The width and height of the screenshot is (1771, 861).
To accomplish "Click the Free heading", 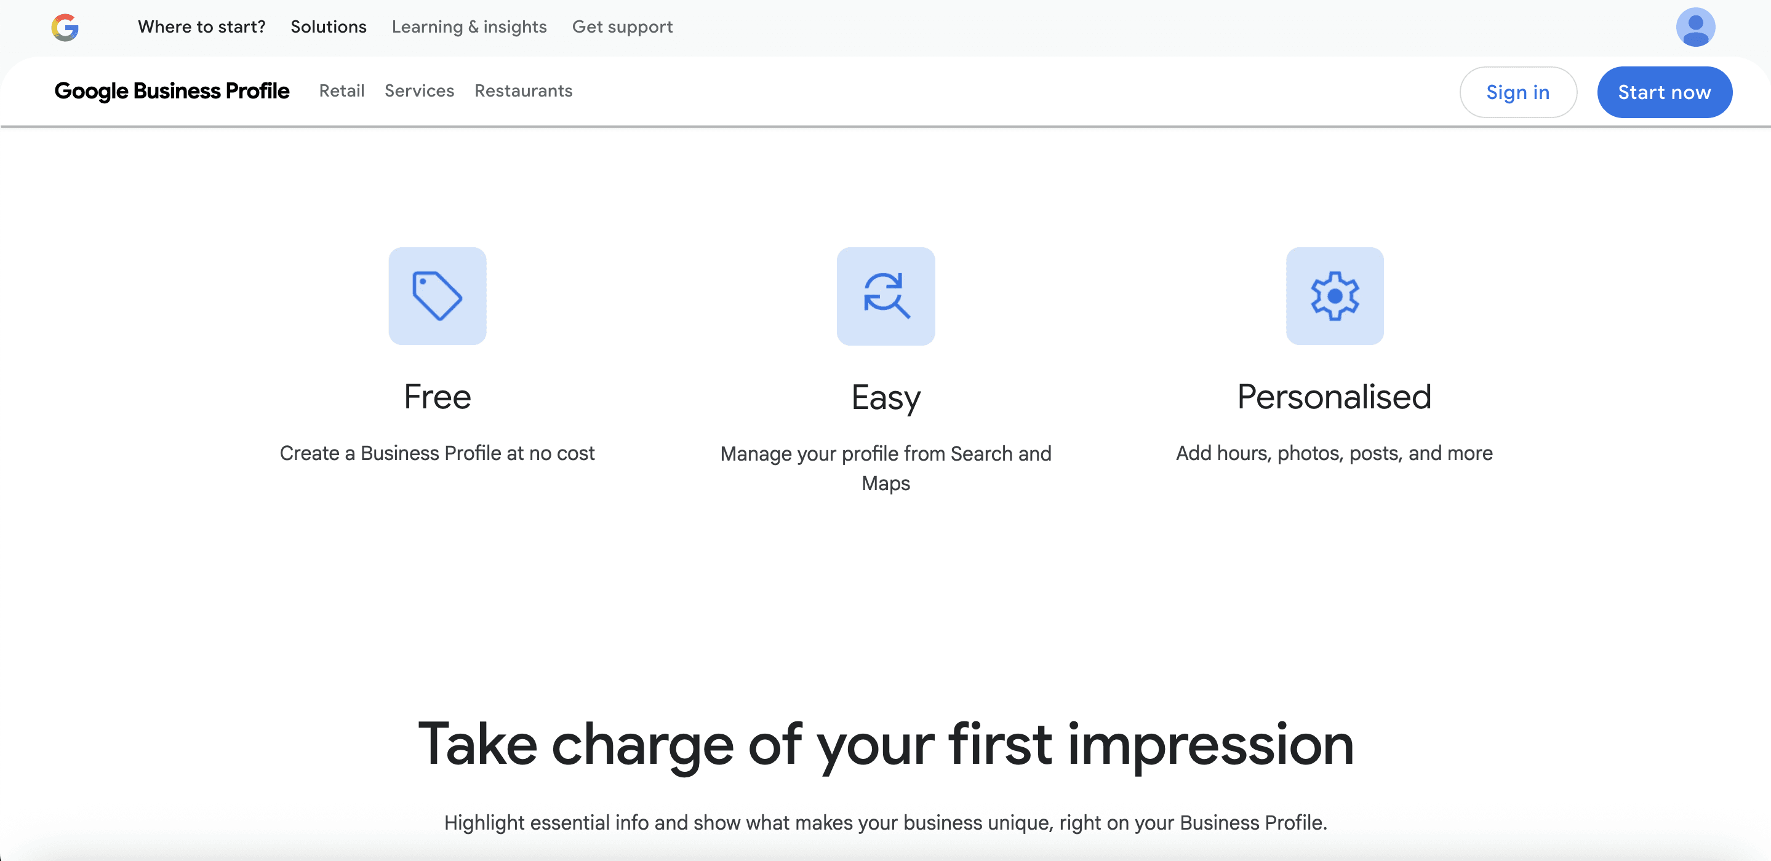I will coord(438,397).
